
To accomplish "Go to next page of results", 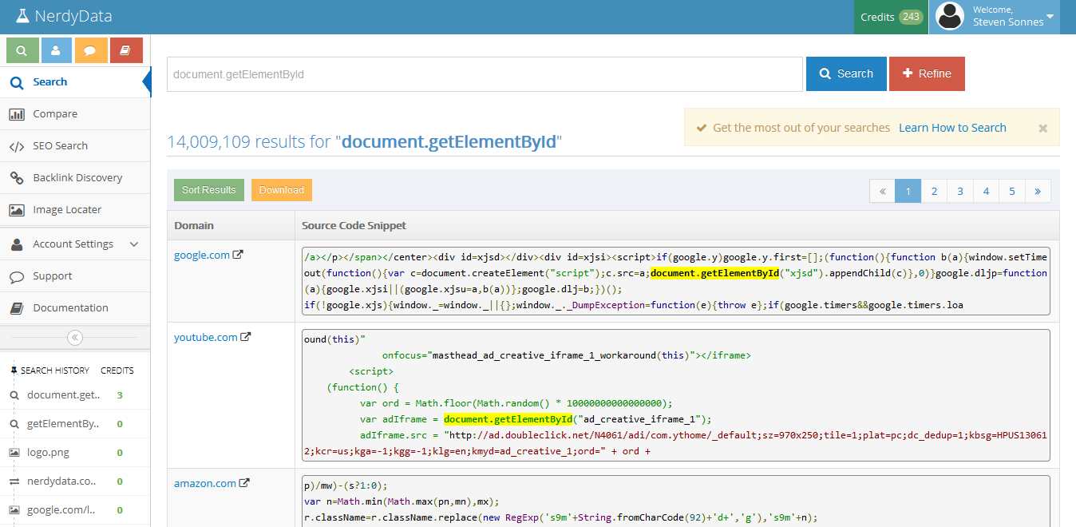I will point(1038,191).
